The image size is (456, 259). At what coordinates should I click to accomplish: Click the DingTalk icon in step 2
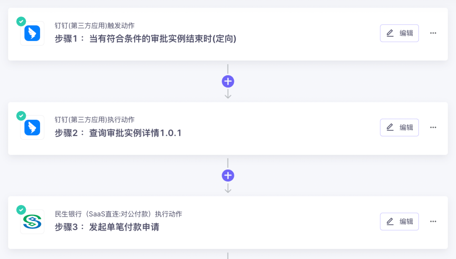click(32, 127)
